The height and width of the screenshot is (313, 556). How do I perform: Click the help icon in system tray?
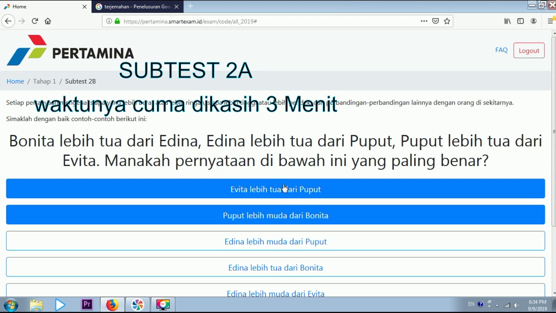click(x=480, y=304)
